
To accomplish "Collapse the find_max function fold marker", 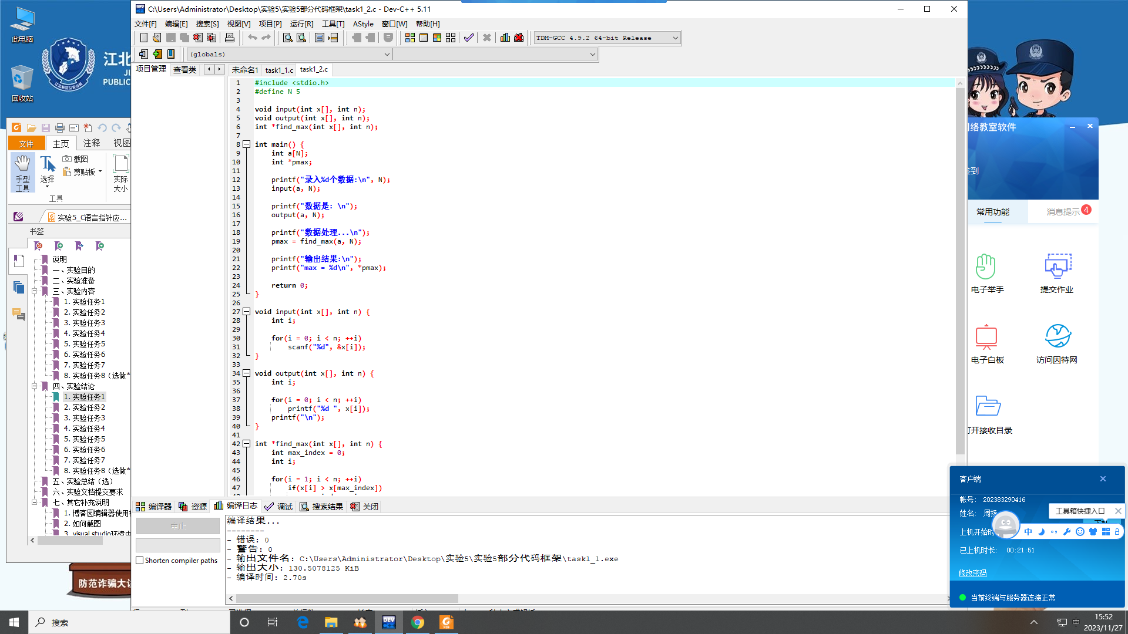I will tap(247, 444).
